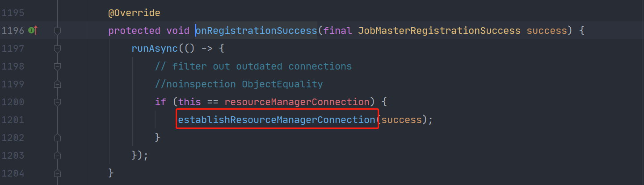Click the resourceManagerConnection variable
644x185 pixels.
[294, 102]
